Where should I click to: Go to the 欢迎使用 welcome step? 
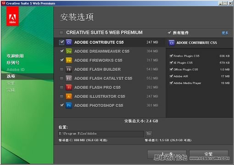click(15, 56)
